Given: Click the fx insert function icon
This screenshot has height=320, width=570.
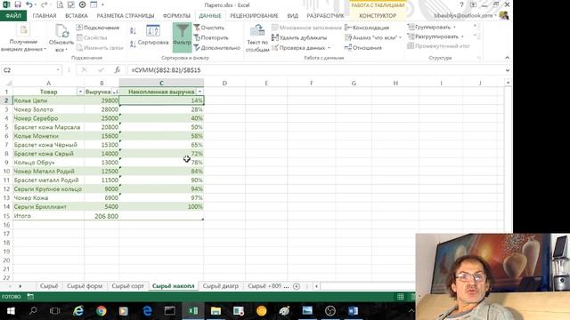Looking at the screenshot, I should point(117,69).
